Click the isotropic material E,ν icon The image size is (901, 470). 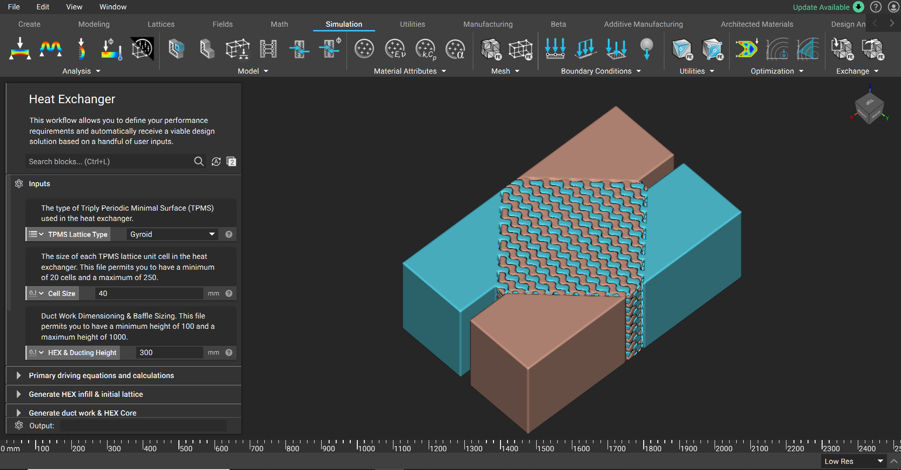tap(395, 49)
